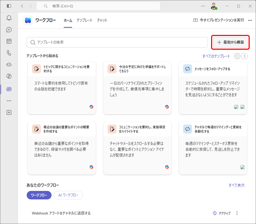Select Workflows wave icon in sidebar
The width and height of the screenshot is (256, 224).
pos(9,89)
